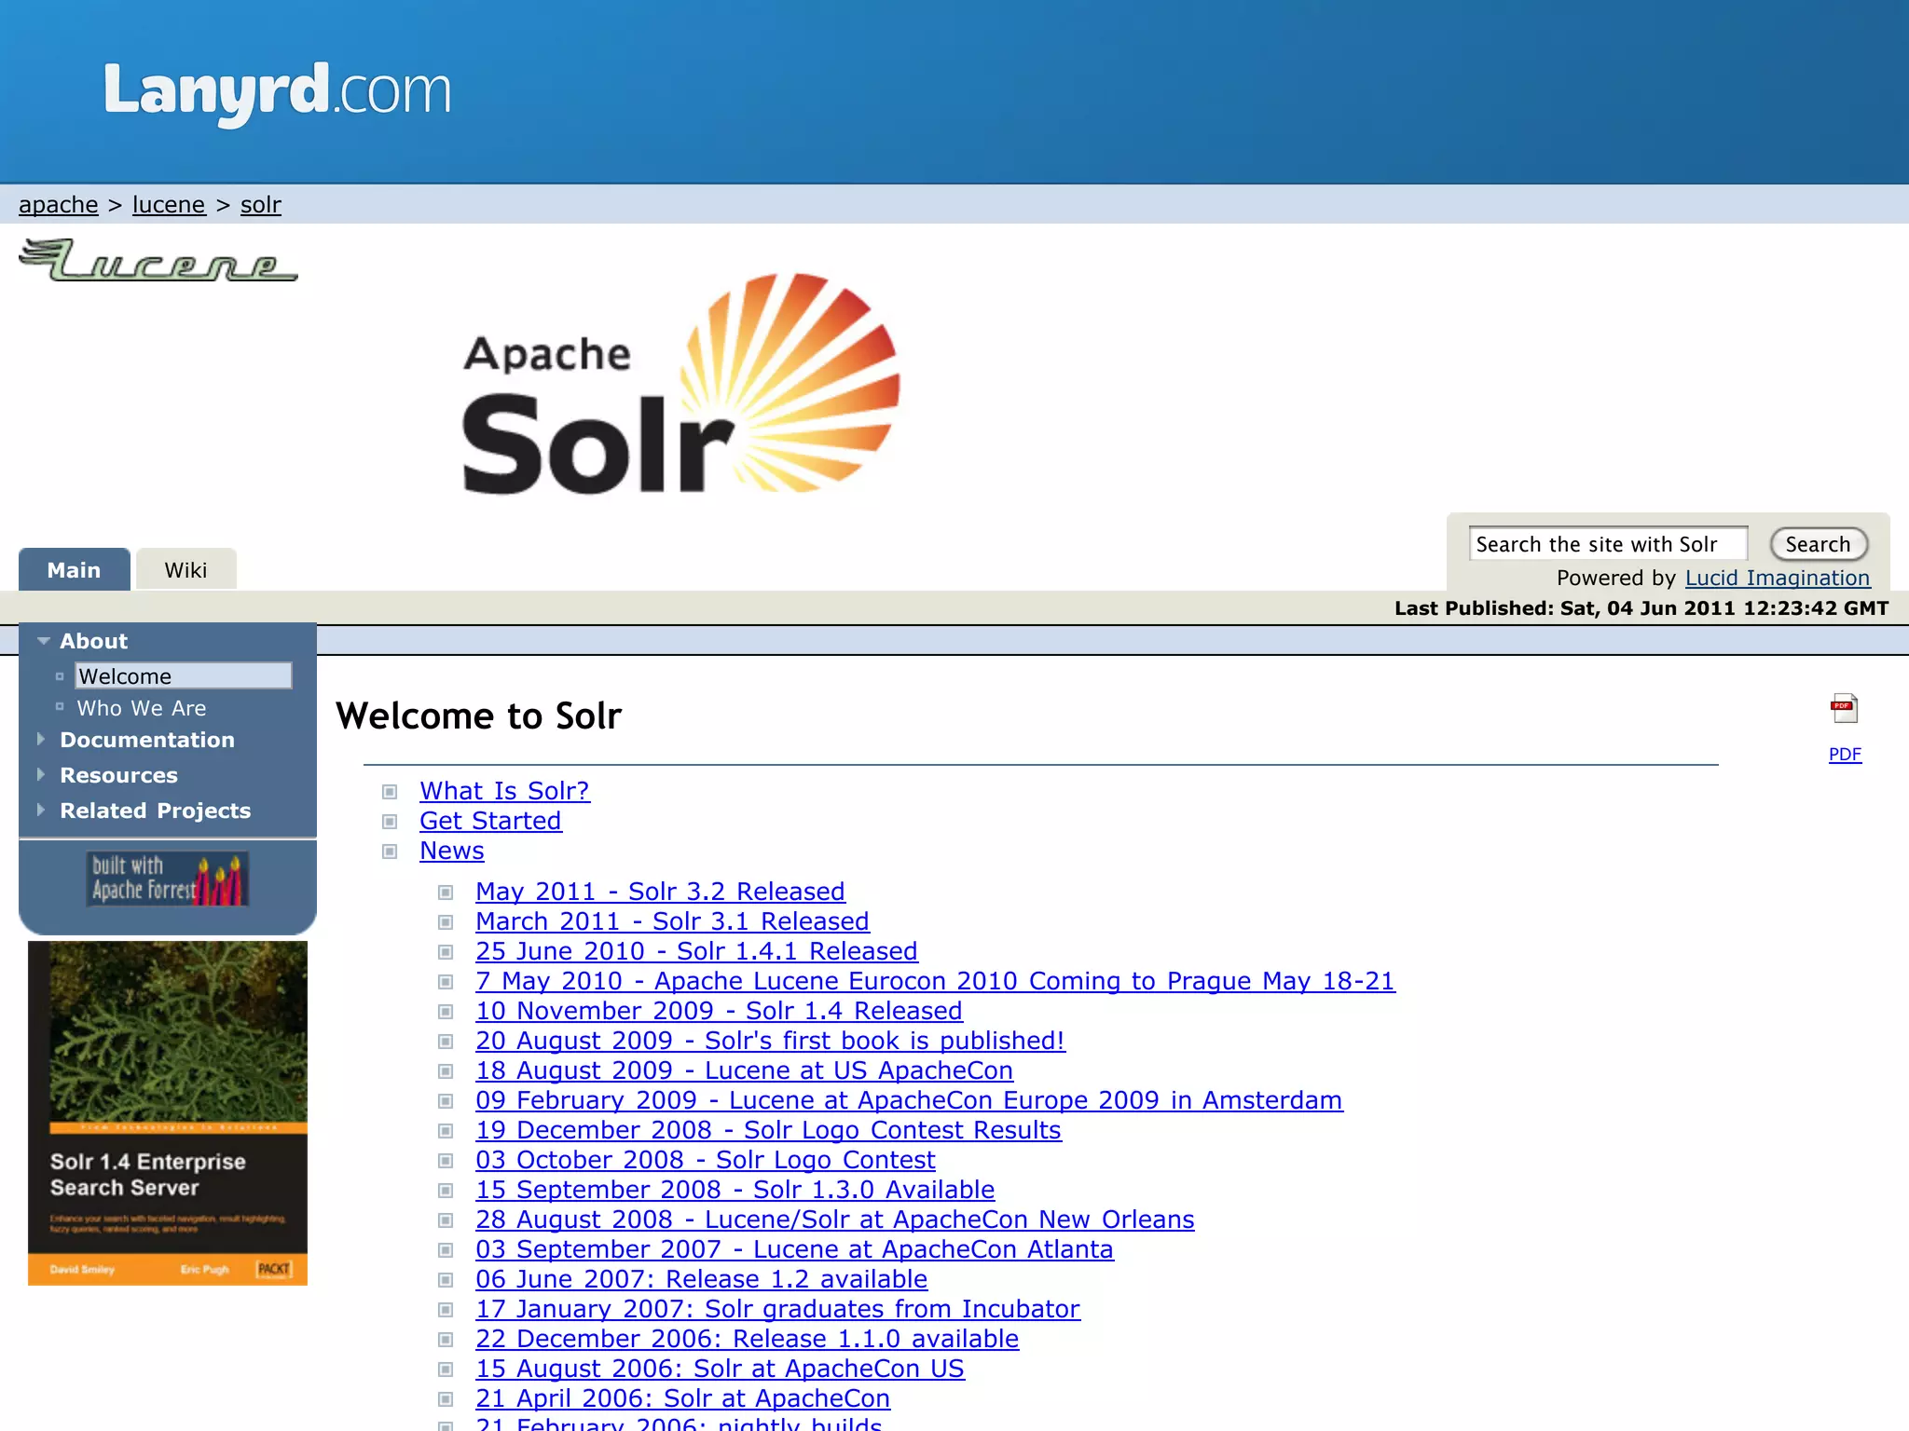The width and height of the screenshot is (1909, 1431).
Task: Click the Resources menu label
Action: point(118,775)
